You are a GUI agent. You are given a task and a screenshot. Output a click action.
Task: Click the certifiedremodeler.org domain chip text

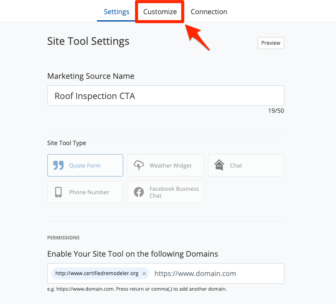tap(97, 273)
